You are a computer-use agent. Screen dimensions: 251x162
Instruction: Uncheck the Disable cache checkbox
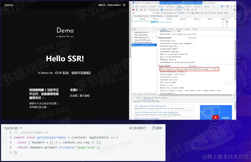click(161, 10)
